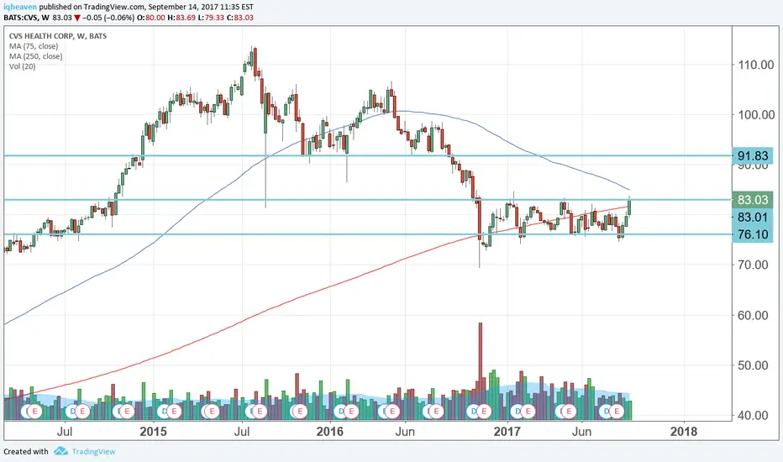Click the 2017 time axis label
Image resolution: width=783 pixels, height=462 pixels.
[x=507, y=432]
